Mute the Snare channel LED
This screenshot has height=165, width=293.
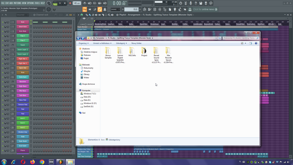3,45
